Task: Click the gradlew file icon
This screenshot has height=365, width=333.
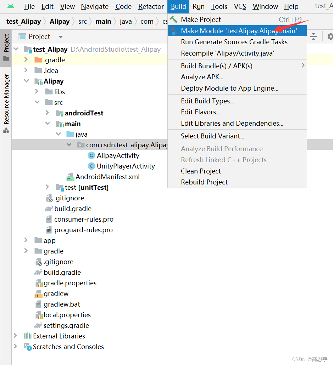Action: tap(38, 294)
